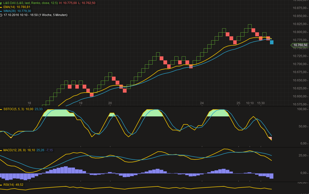This screenshot has height=194, width=309.
Task: Click the SSTOC indicator line icon
Action: (x=1, y=109)
